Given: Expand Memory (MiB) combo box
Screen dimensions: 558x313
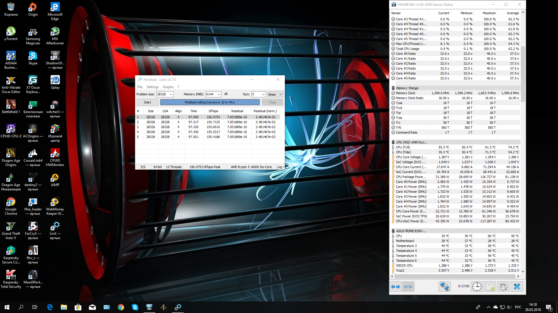Looking at the screenshot, I should [219, 94].
